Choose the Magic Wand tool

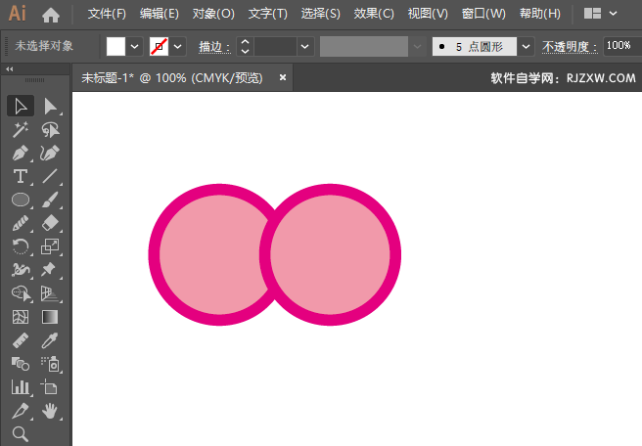[21, 130]
